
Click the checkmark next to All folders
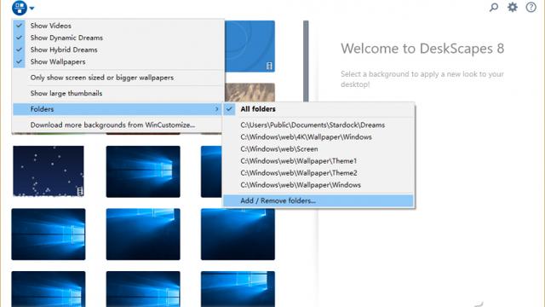pos(229,109)
